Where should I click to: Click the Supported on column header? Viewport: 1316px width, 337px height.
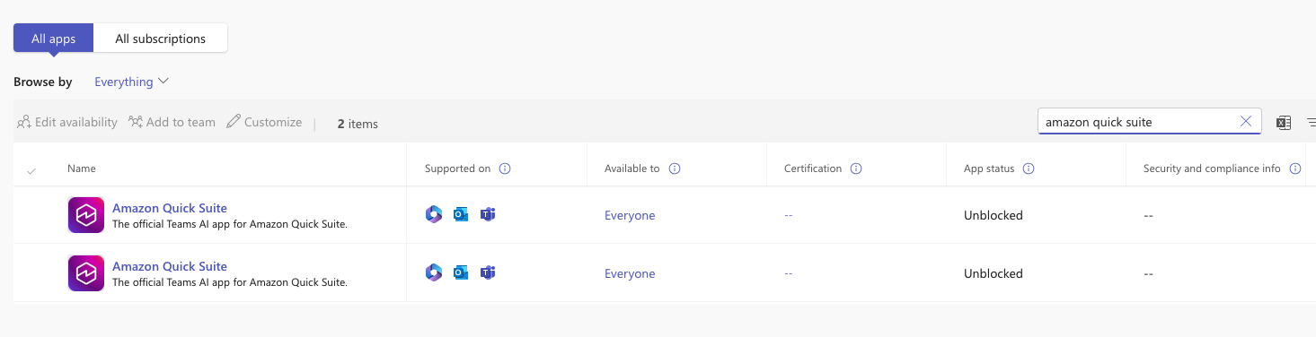pos(457,168)
